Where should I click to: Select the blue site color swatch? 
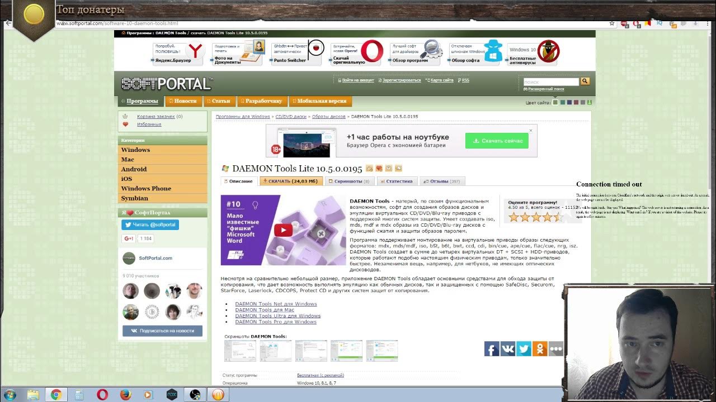coord(569,102)
